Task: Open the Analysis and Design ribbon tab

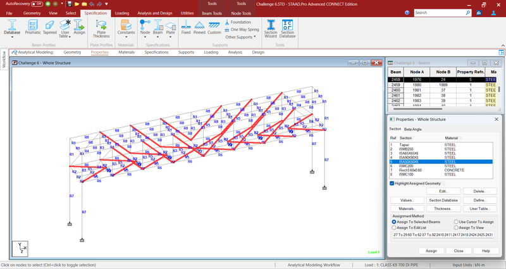Action: [154, 13]
